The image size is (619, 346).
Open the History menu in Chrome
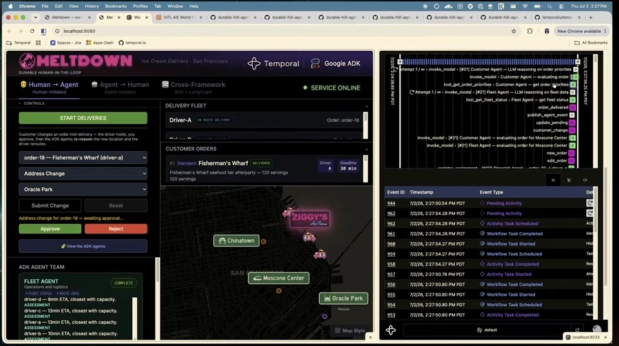coord(92,6)
